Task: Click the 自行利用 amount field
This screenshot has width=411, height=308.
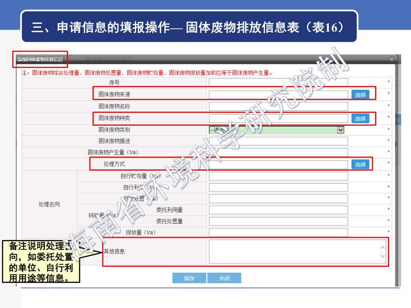Action: 278,187
